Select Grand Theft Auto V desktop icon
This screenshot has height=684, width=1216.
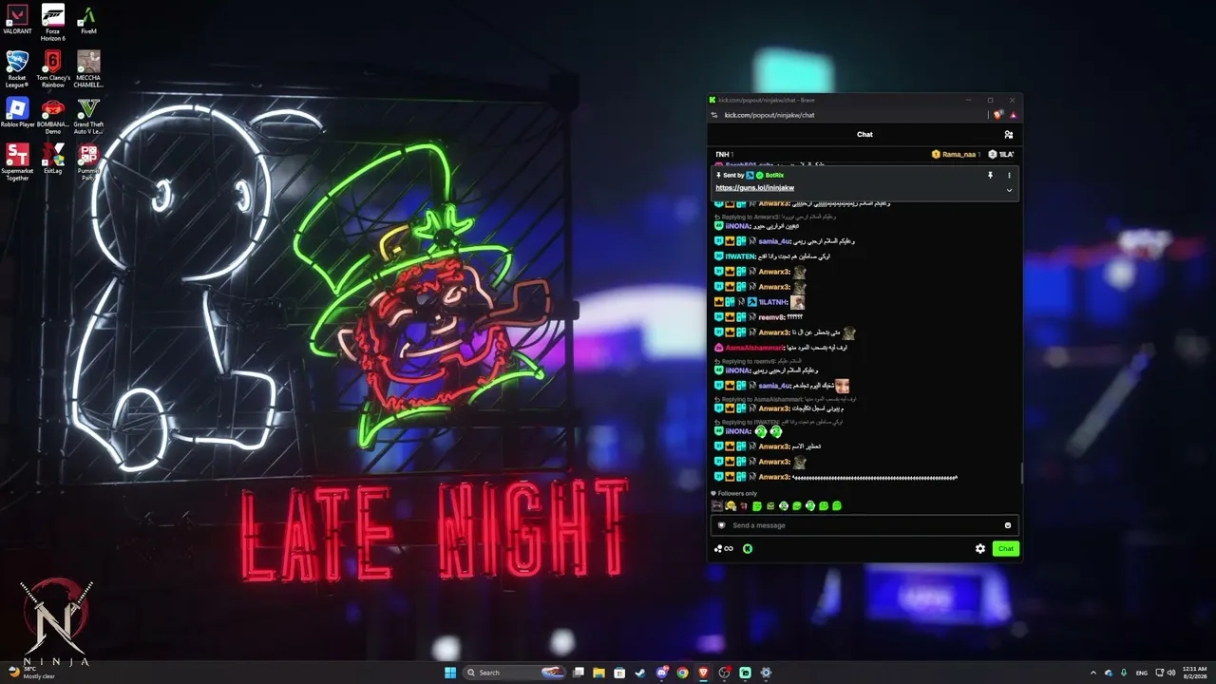tap(88, 116)
